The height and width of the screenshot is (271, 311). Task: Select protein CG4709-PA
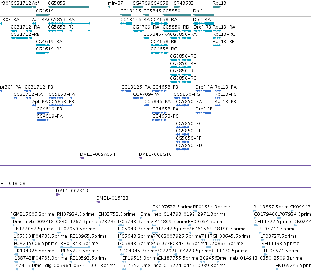146,94
